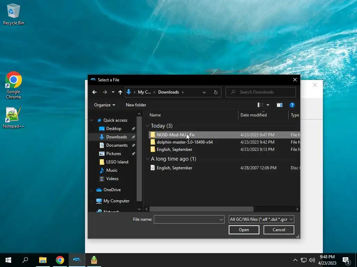Open the Windows Start menu

(x=8, y=260)
